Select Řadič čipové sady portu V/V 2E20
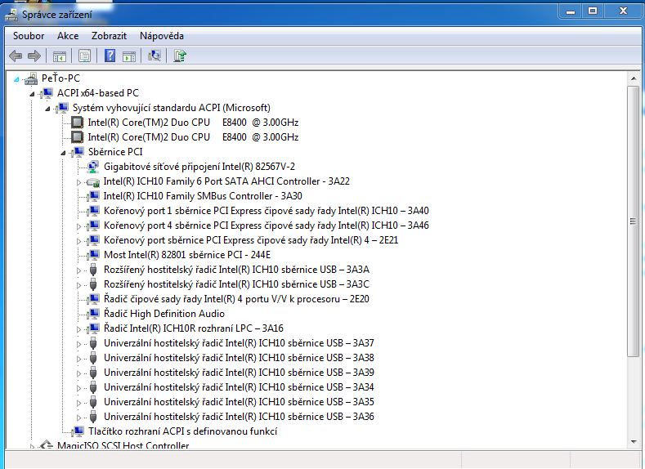Screen dimensions: 645x469 (x=236, y=299)
